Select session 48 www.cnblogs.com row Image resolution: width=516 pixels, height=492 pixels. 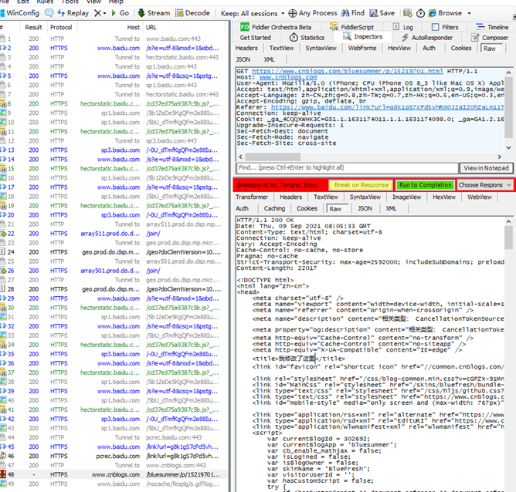[x=114, y=474]
